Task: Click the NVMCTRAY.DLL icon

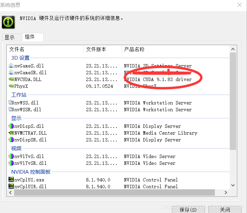Action: (x=11, y=133)
